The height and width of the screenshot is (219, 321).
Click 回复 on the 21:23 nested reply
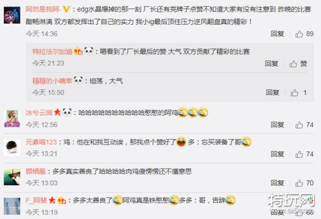point(271,64)
